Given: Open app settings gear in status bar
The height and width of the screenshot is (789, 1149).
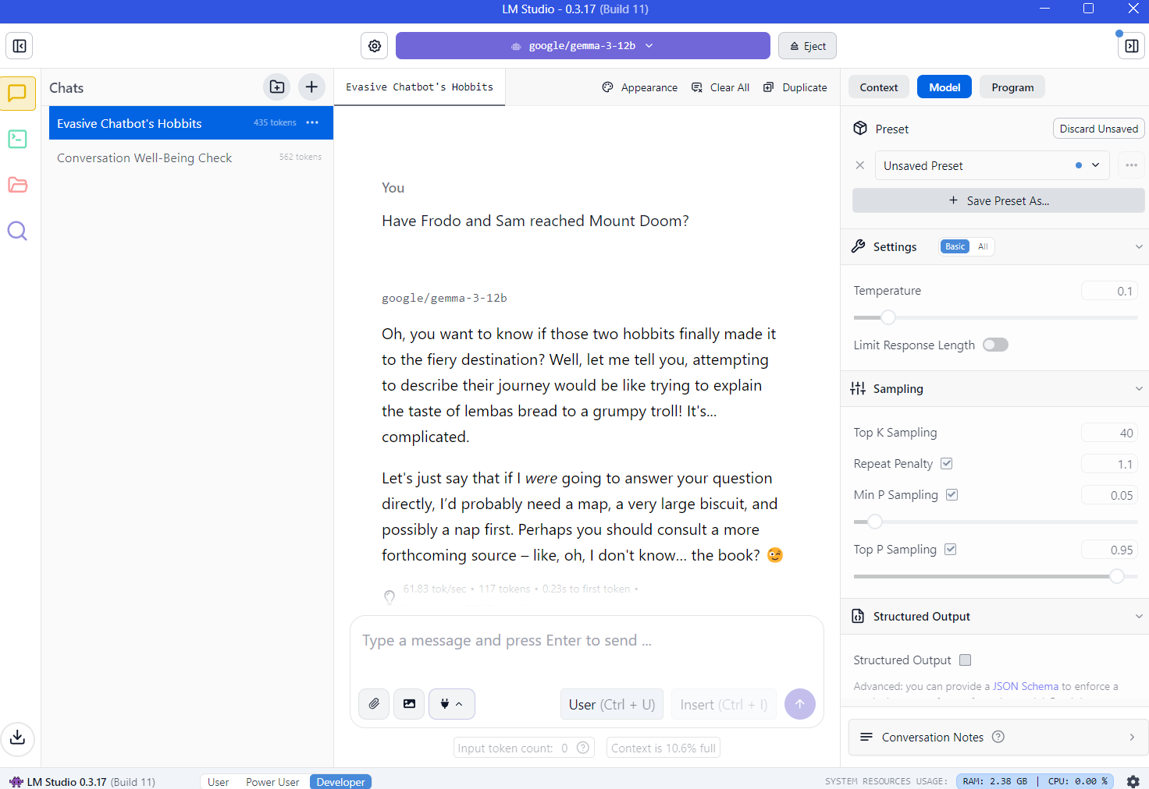Looking at the screenshot, I should click(1133, 781).
